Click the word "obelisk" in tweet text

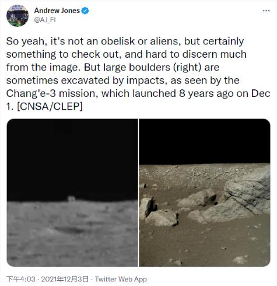(x=118, y=41)
